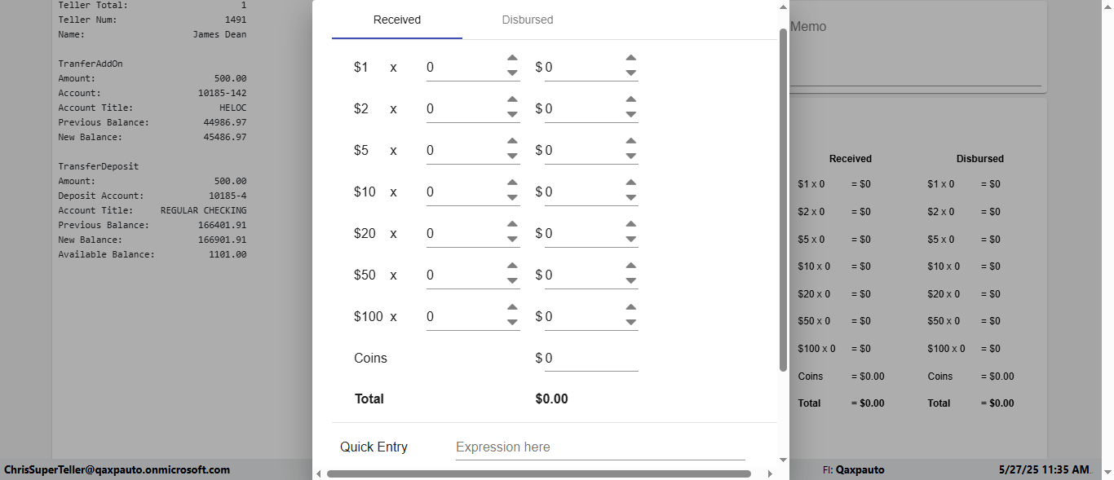1114x480 pixels.
Task: Increase the $1 bill count stepper
Action: coord(512,59)
